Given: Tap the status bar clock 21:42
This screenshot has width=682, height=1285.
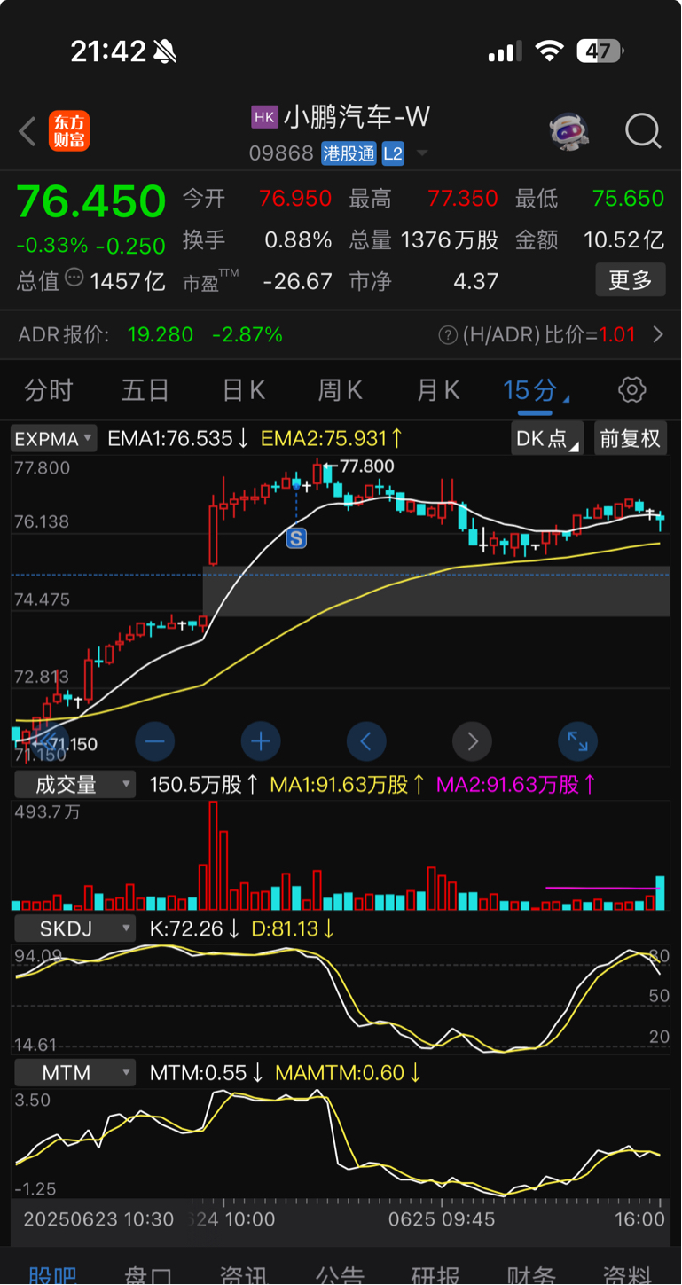Looking at the screenshot, I should [108, 51].
